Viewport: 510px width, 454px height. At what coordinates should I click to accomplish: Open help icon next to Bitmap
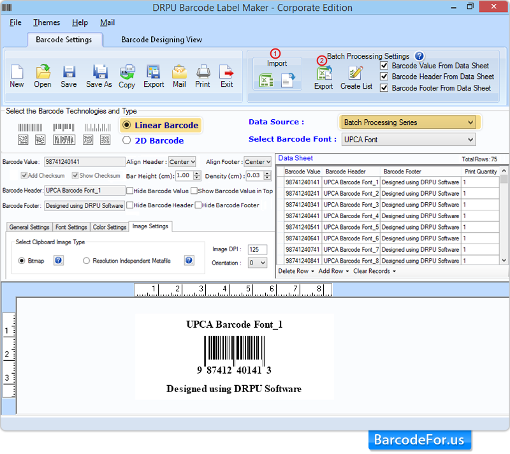pyautogui.click(x=58, y=260)
